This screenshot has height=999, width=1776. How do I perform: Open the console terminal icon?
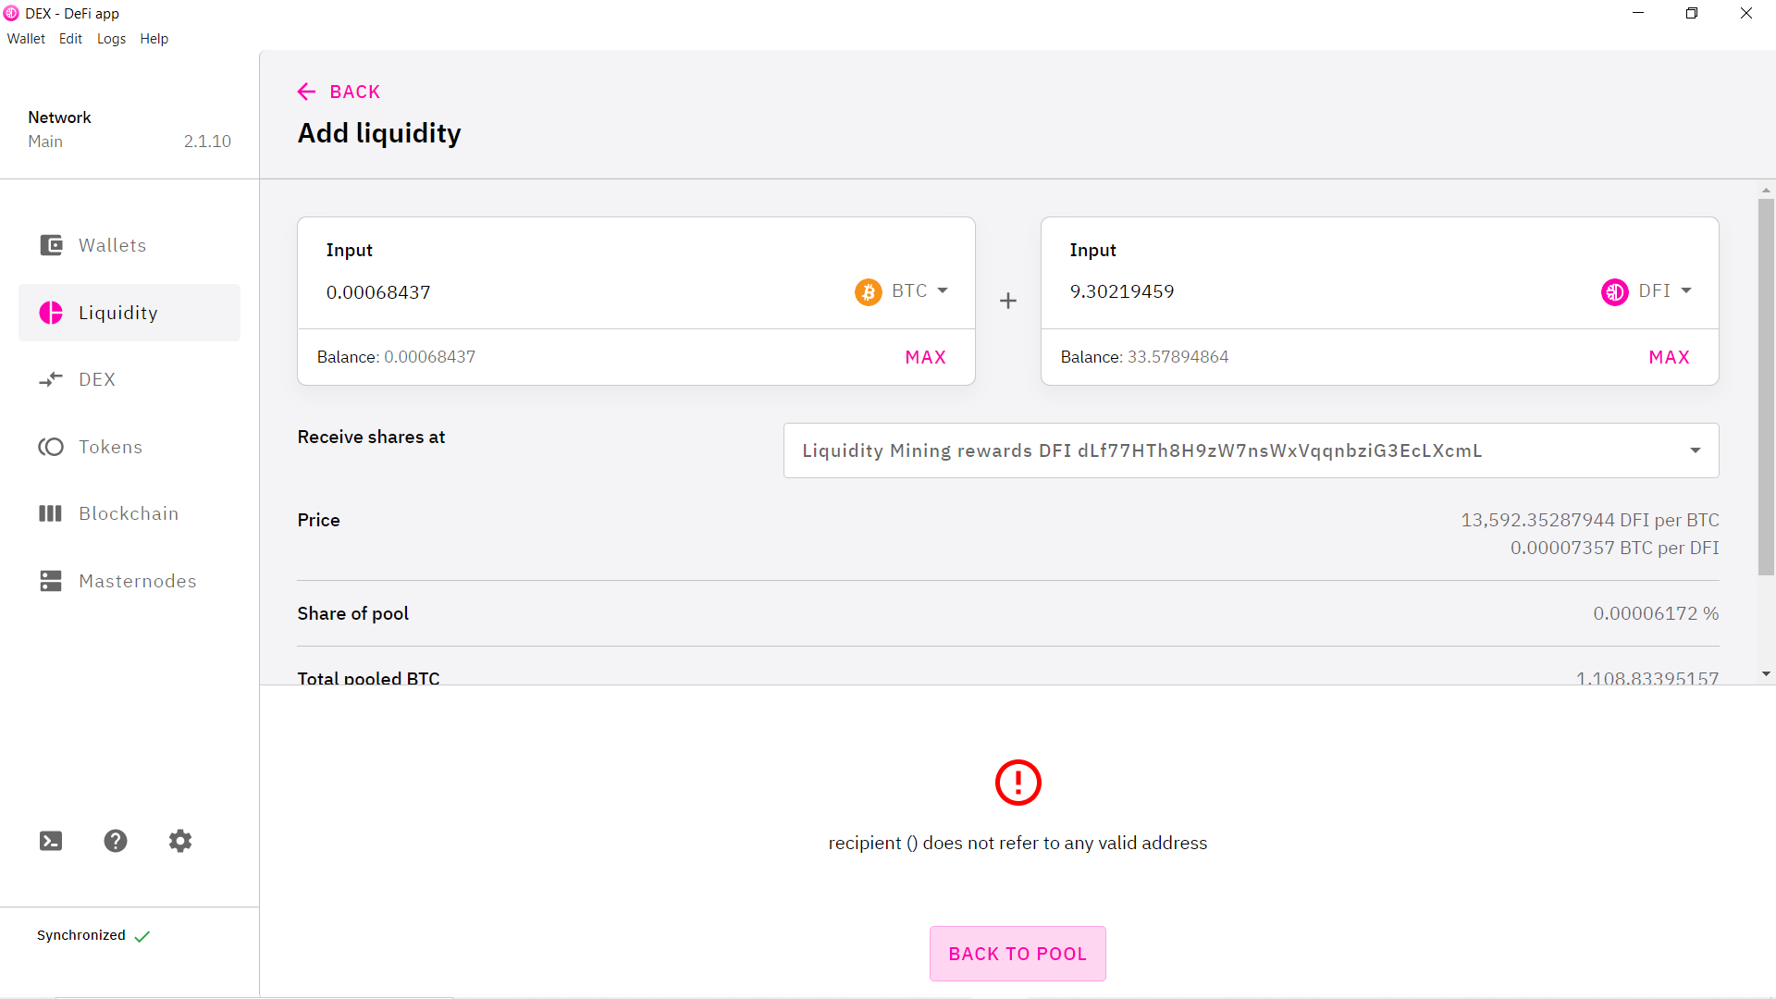click(x=51, y=841)
